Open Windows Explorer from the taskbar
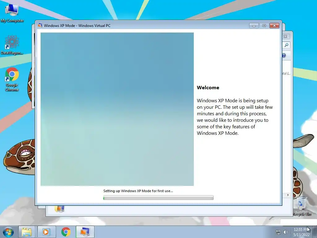 27,232
